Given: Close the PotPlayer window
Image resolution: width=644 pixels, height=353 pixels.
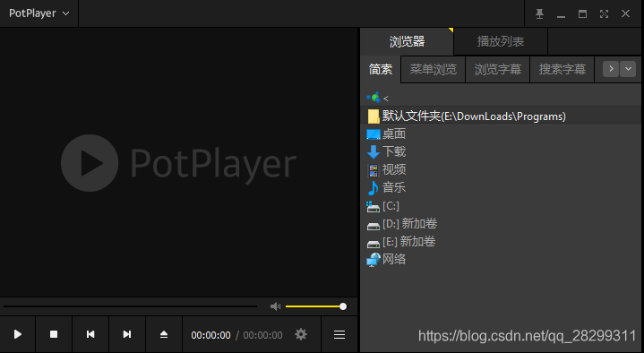Looking at the screenshot, I should (x=625, y=14).
